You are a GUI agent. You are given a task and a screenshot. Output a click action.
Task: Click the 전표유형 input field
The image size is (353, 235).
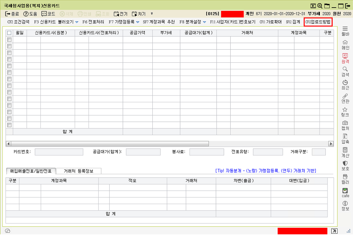click(x=268, y=152)
